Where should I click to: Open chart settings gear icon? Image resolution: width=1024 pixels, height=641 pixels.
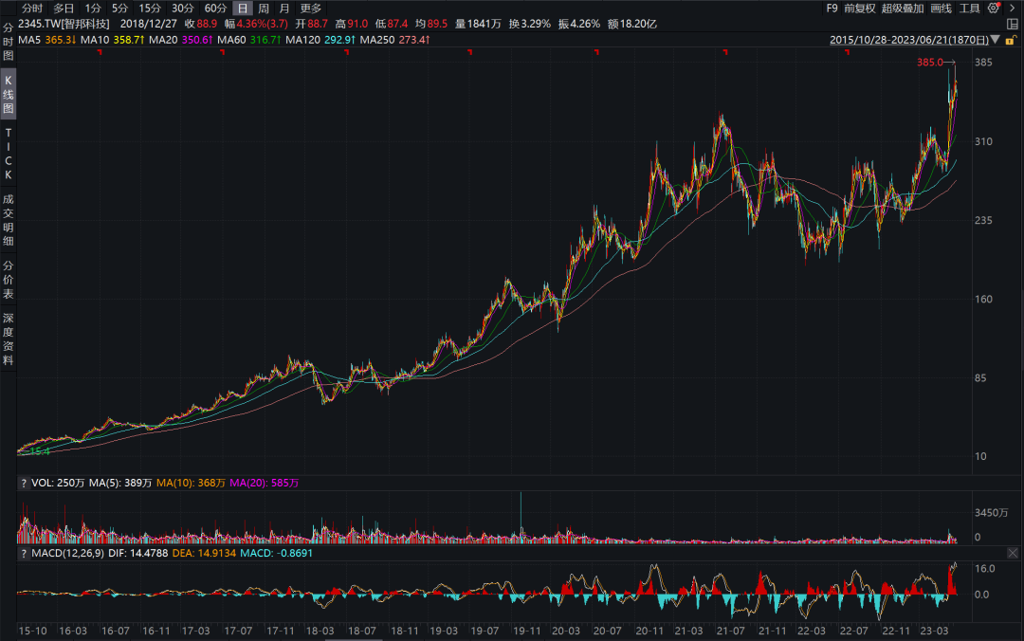tap(994, 8)
